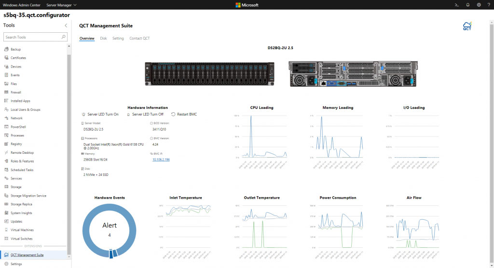Image resolution: width=494 pixels, height=268 pixels.
Task: Open the Contact QCT tab
Action: (139, 39)
